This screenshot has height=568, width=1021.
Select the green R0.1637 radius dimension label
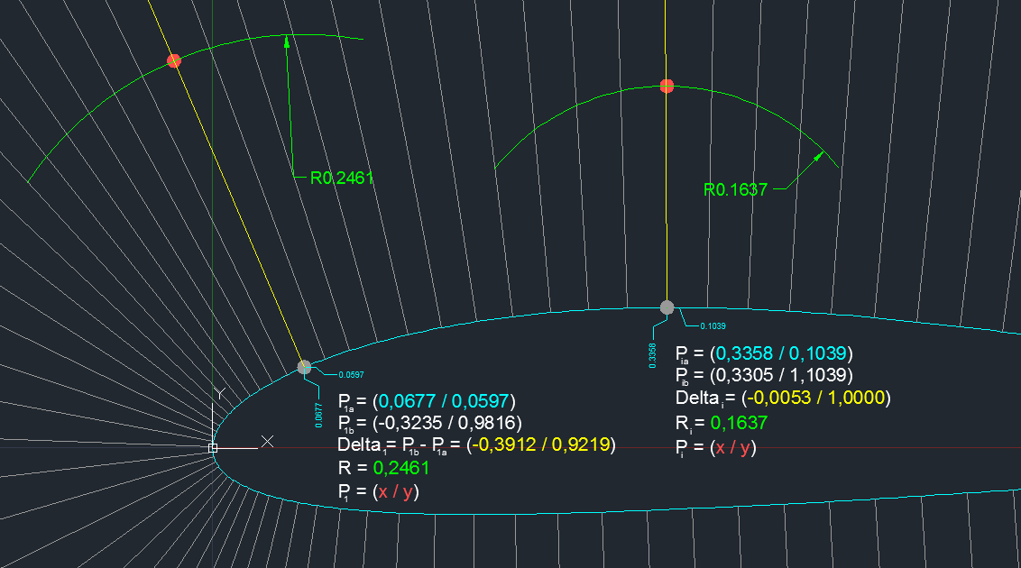coord(735,189)
